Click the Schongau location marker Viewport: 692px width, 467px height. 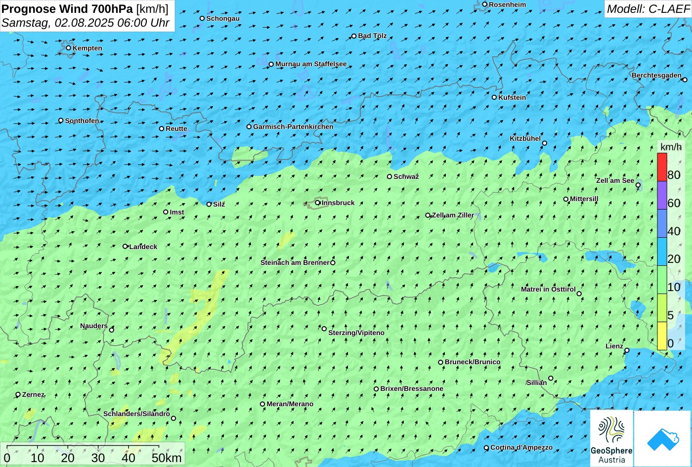202,18
